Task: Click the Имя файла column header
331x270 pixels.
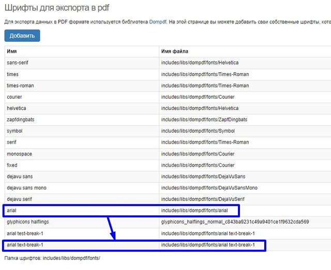Action: [175, 51]
